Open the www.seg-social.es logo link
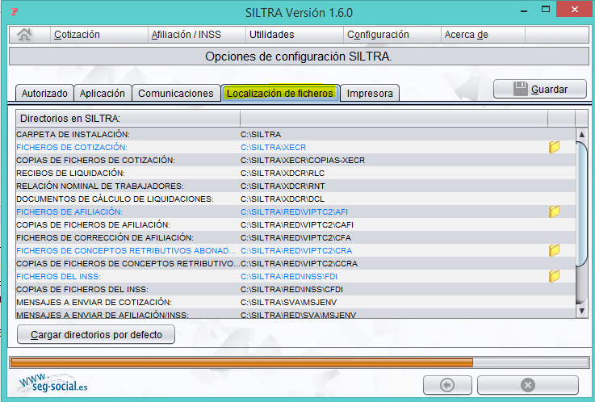The width and height of the screenshot is (595, 402). click(x=53, y=383)
